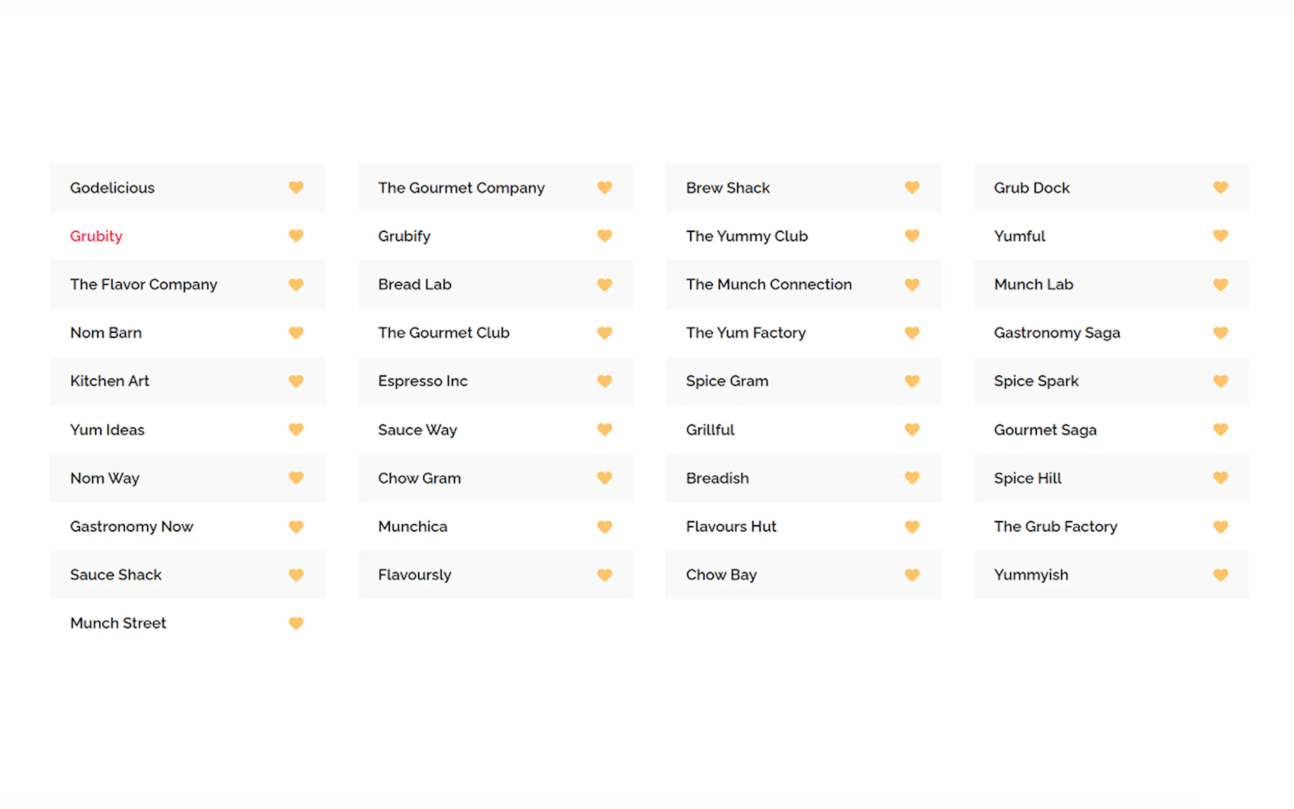Click the heart icon for Munch Street
Screen dimensions: 1294x809
point(296,623)
